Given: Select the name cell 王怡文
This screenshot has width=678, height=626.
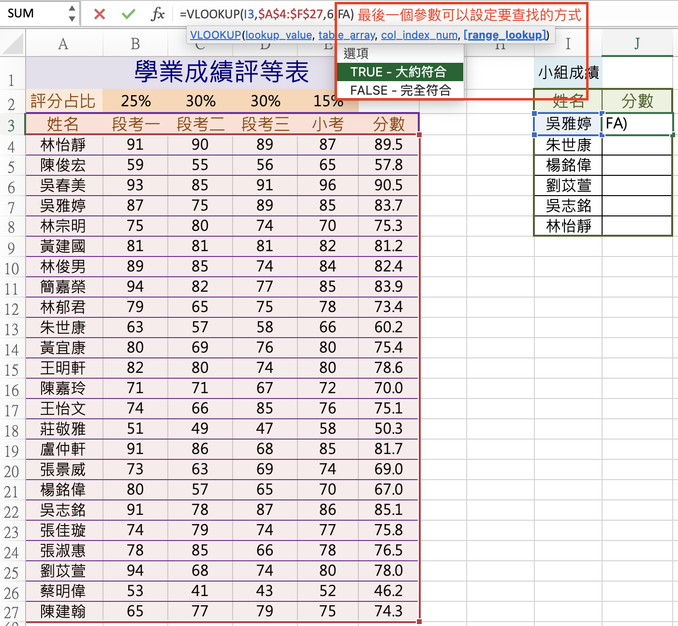Looking at the screenshot, I should pos(63,409).
